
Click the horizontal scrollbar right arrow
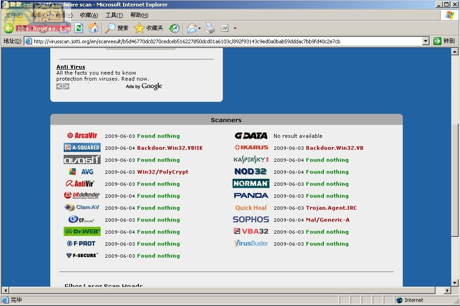click(x=447, y=290)
